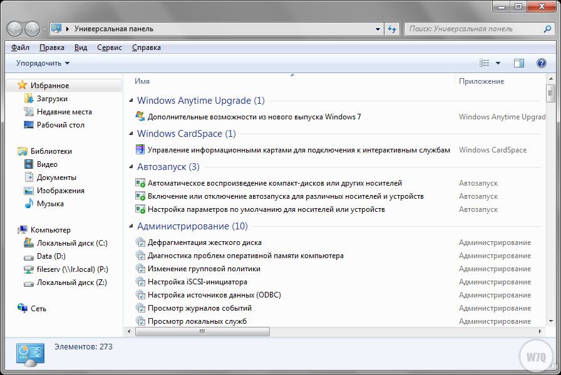Click the Локальный диск (C:) drive icon
The image size is (561, 375).
tap(29, 242)
